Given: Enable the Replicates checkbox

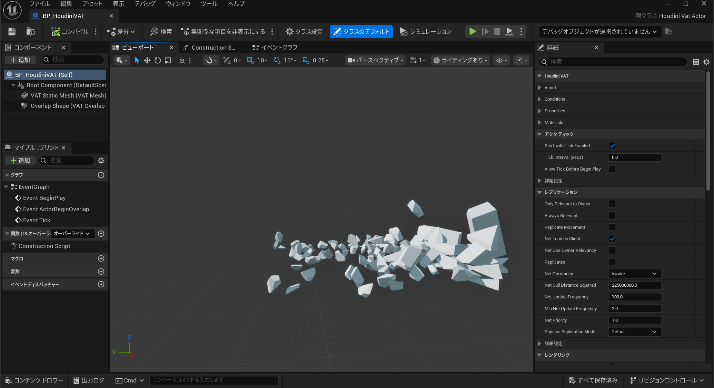Looking at the screenshot, I should pyautogui.click(x=612, y=262).
